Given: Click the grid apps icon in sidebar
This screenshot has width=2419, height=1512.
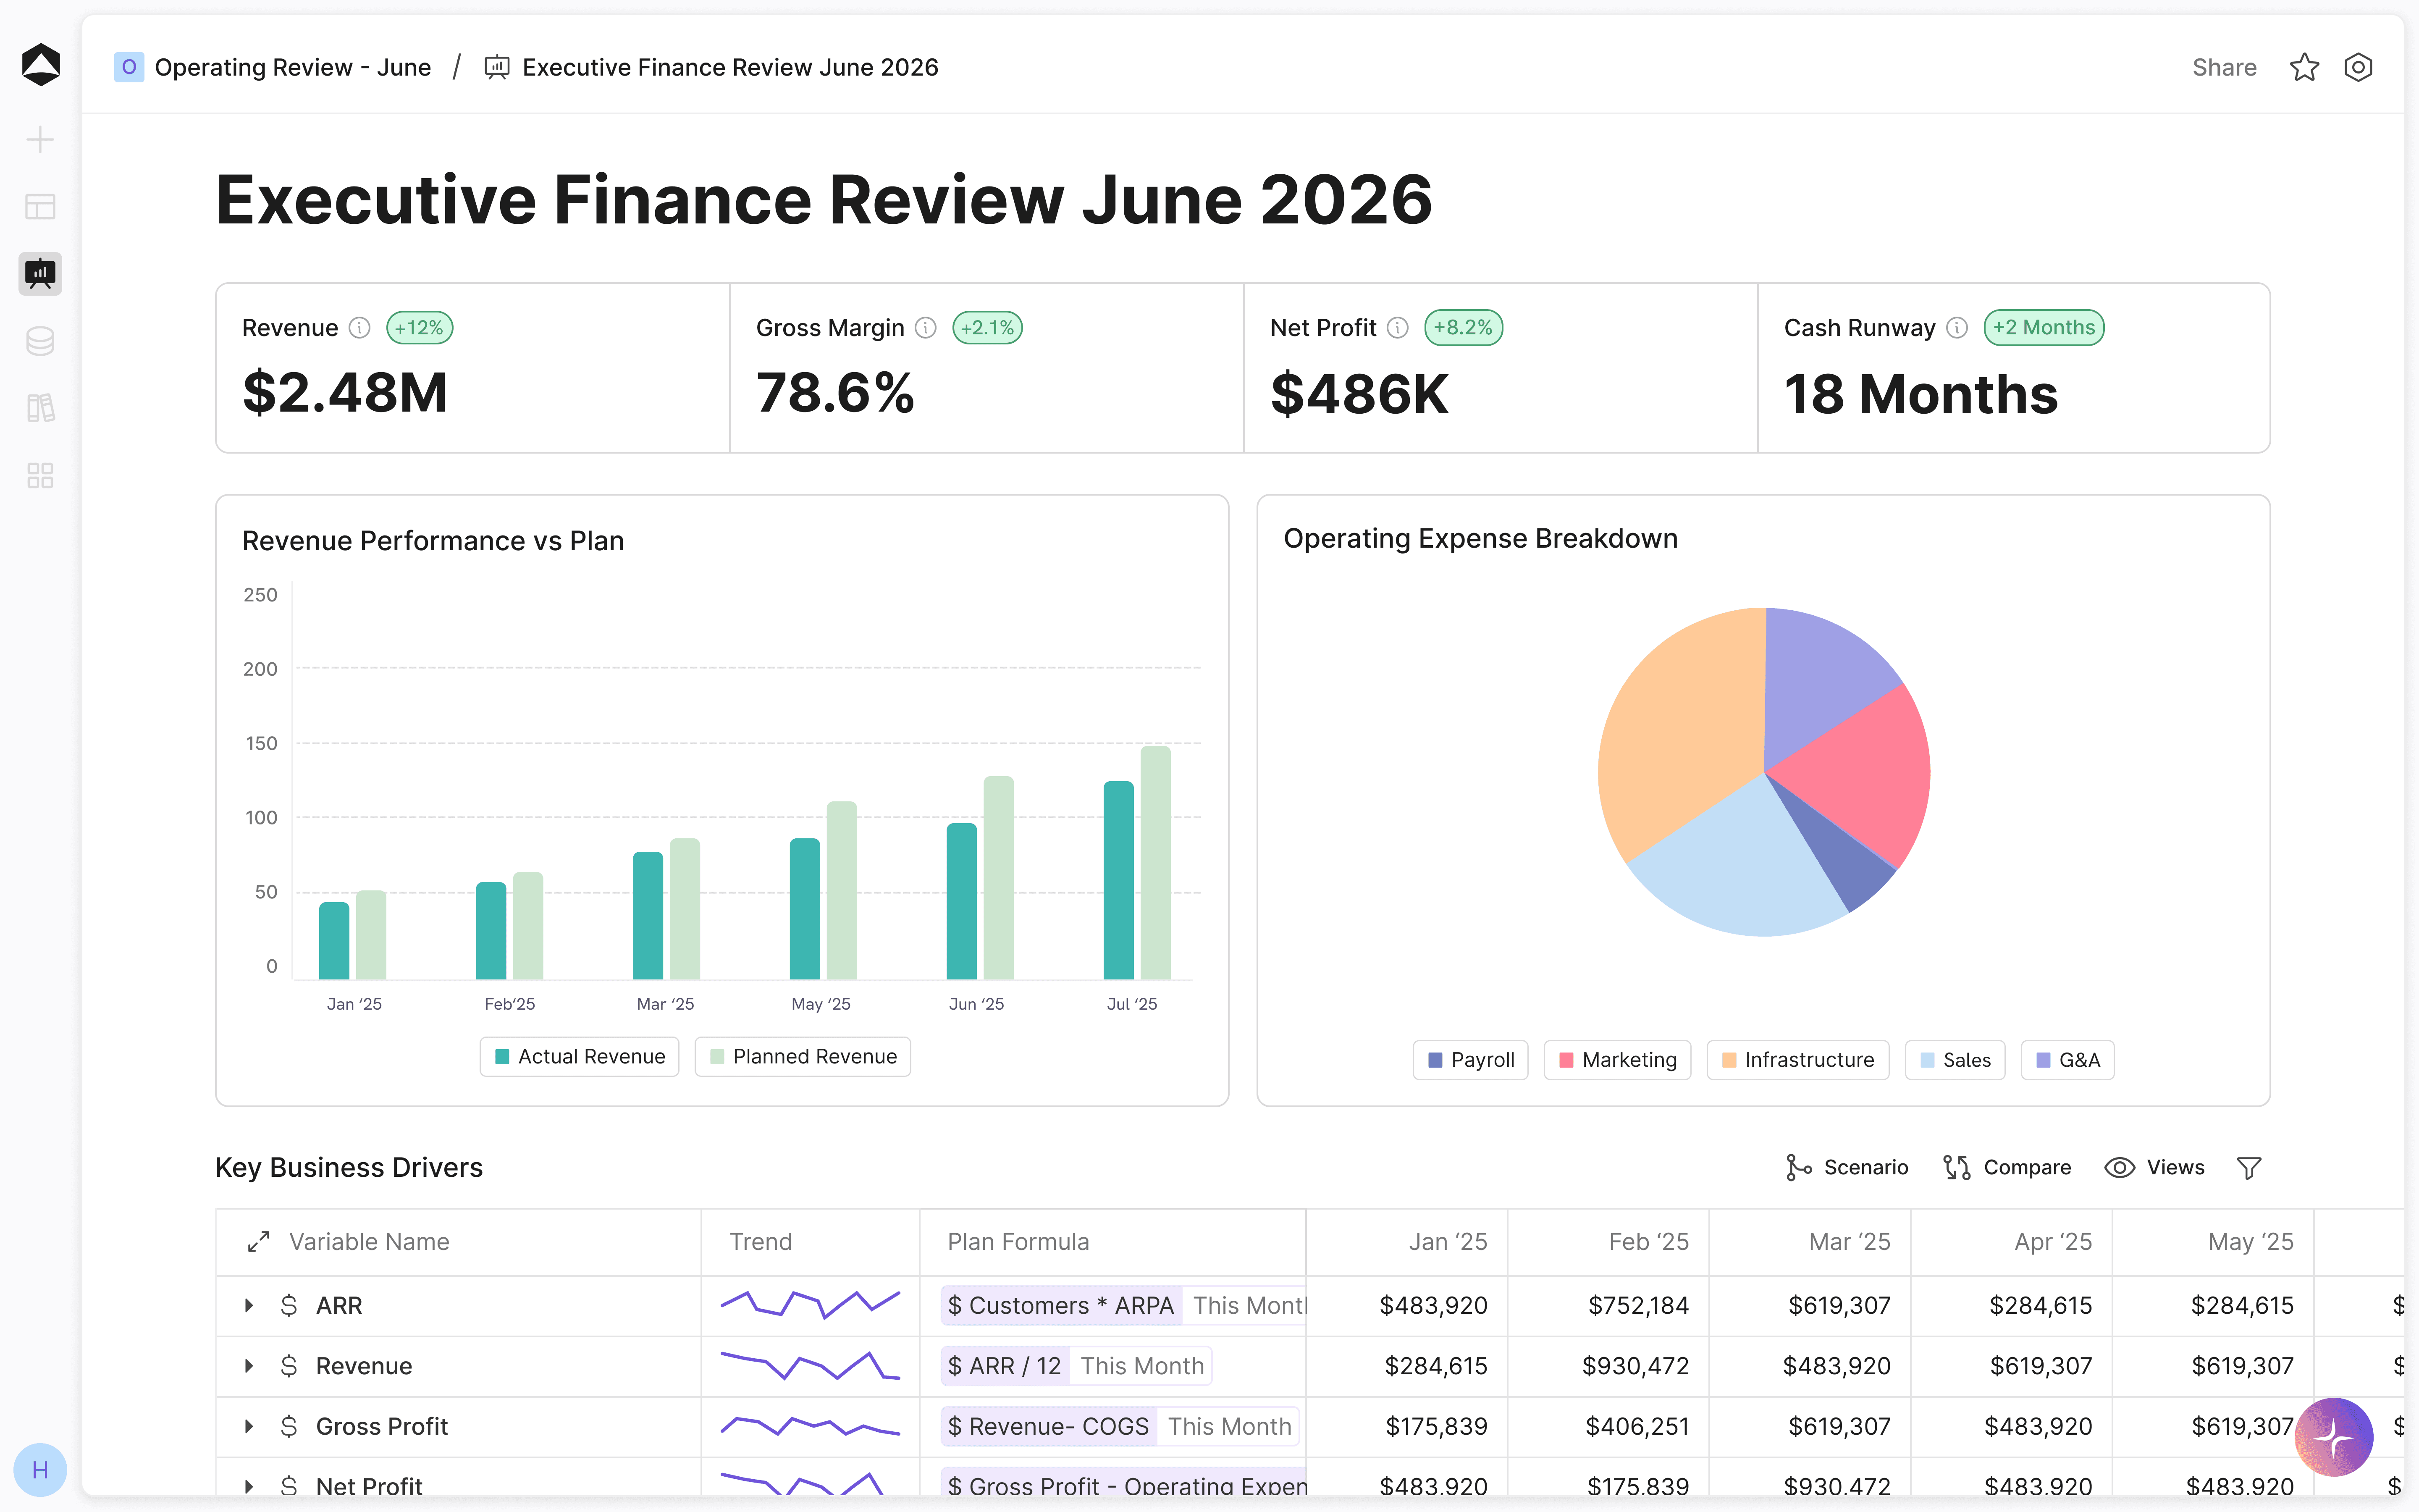Looking at the screenshot, I should point(40,475).
